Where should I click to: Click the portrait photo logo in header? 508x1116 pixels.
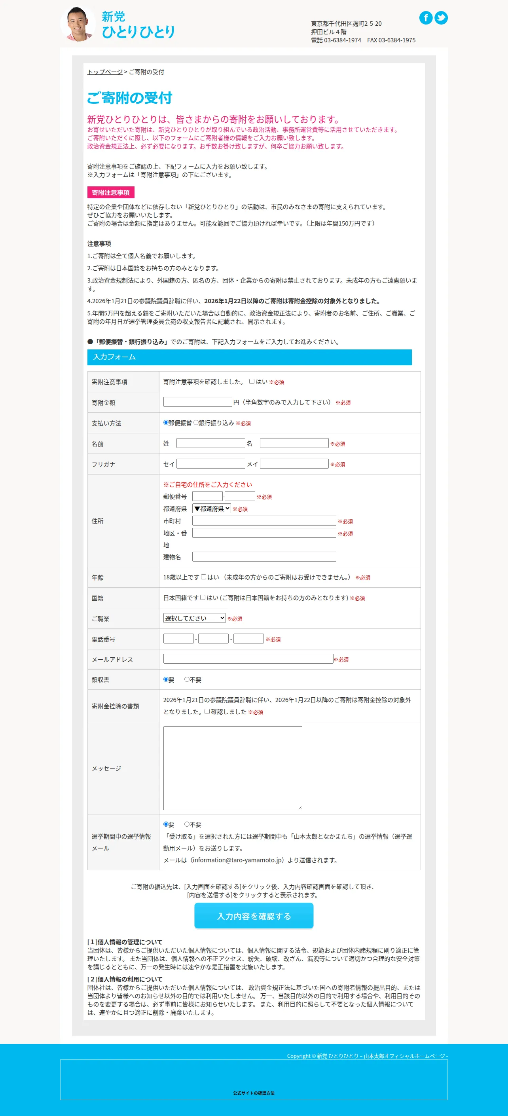[78, 24]
